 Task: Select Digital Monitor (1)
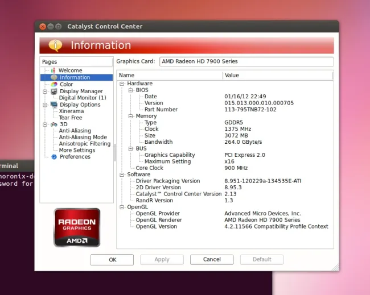(x=83, y=98)
